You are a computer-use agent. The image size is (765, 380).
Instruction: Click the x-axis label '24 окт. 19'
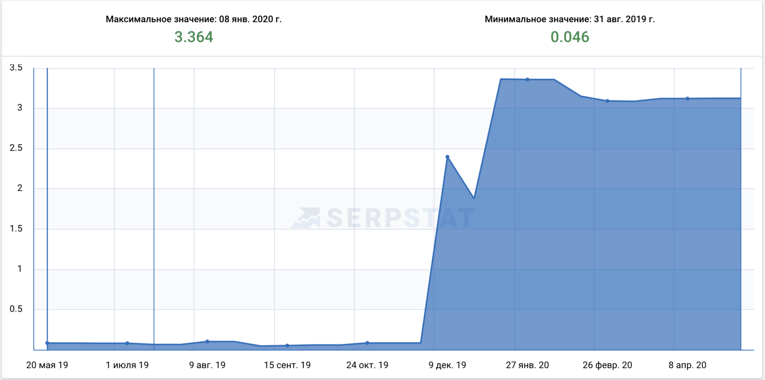coord(367,365)
